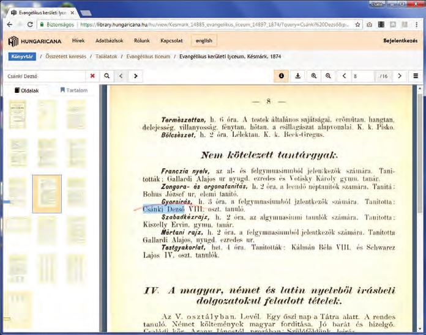
Task: Zoom in on the page
Action: point(314,76)
